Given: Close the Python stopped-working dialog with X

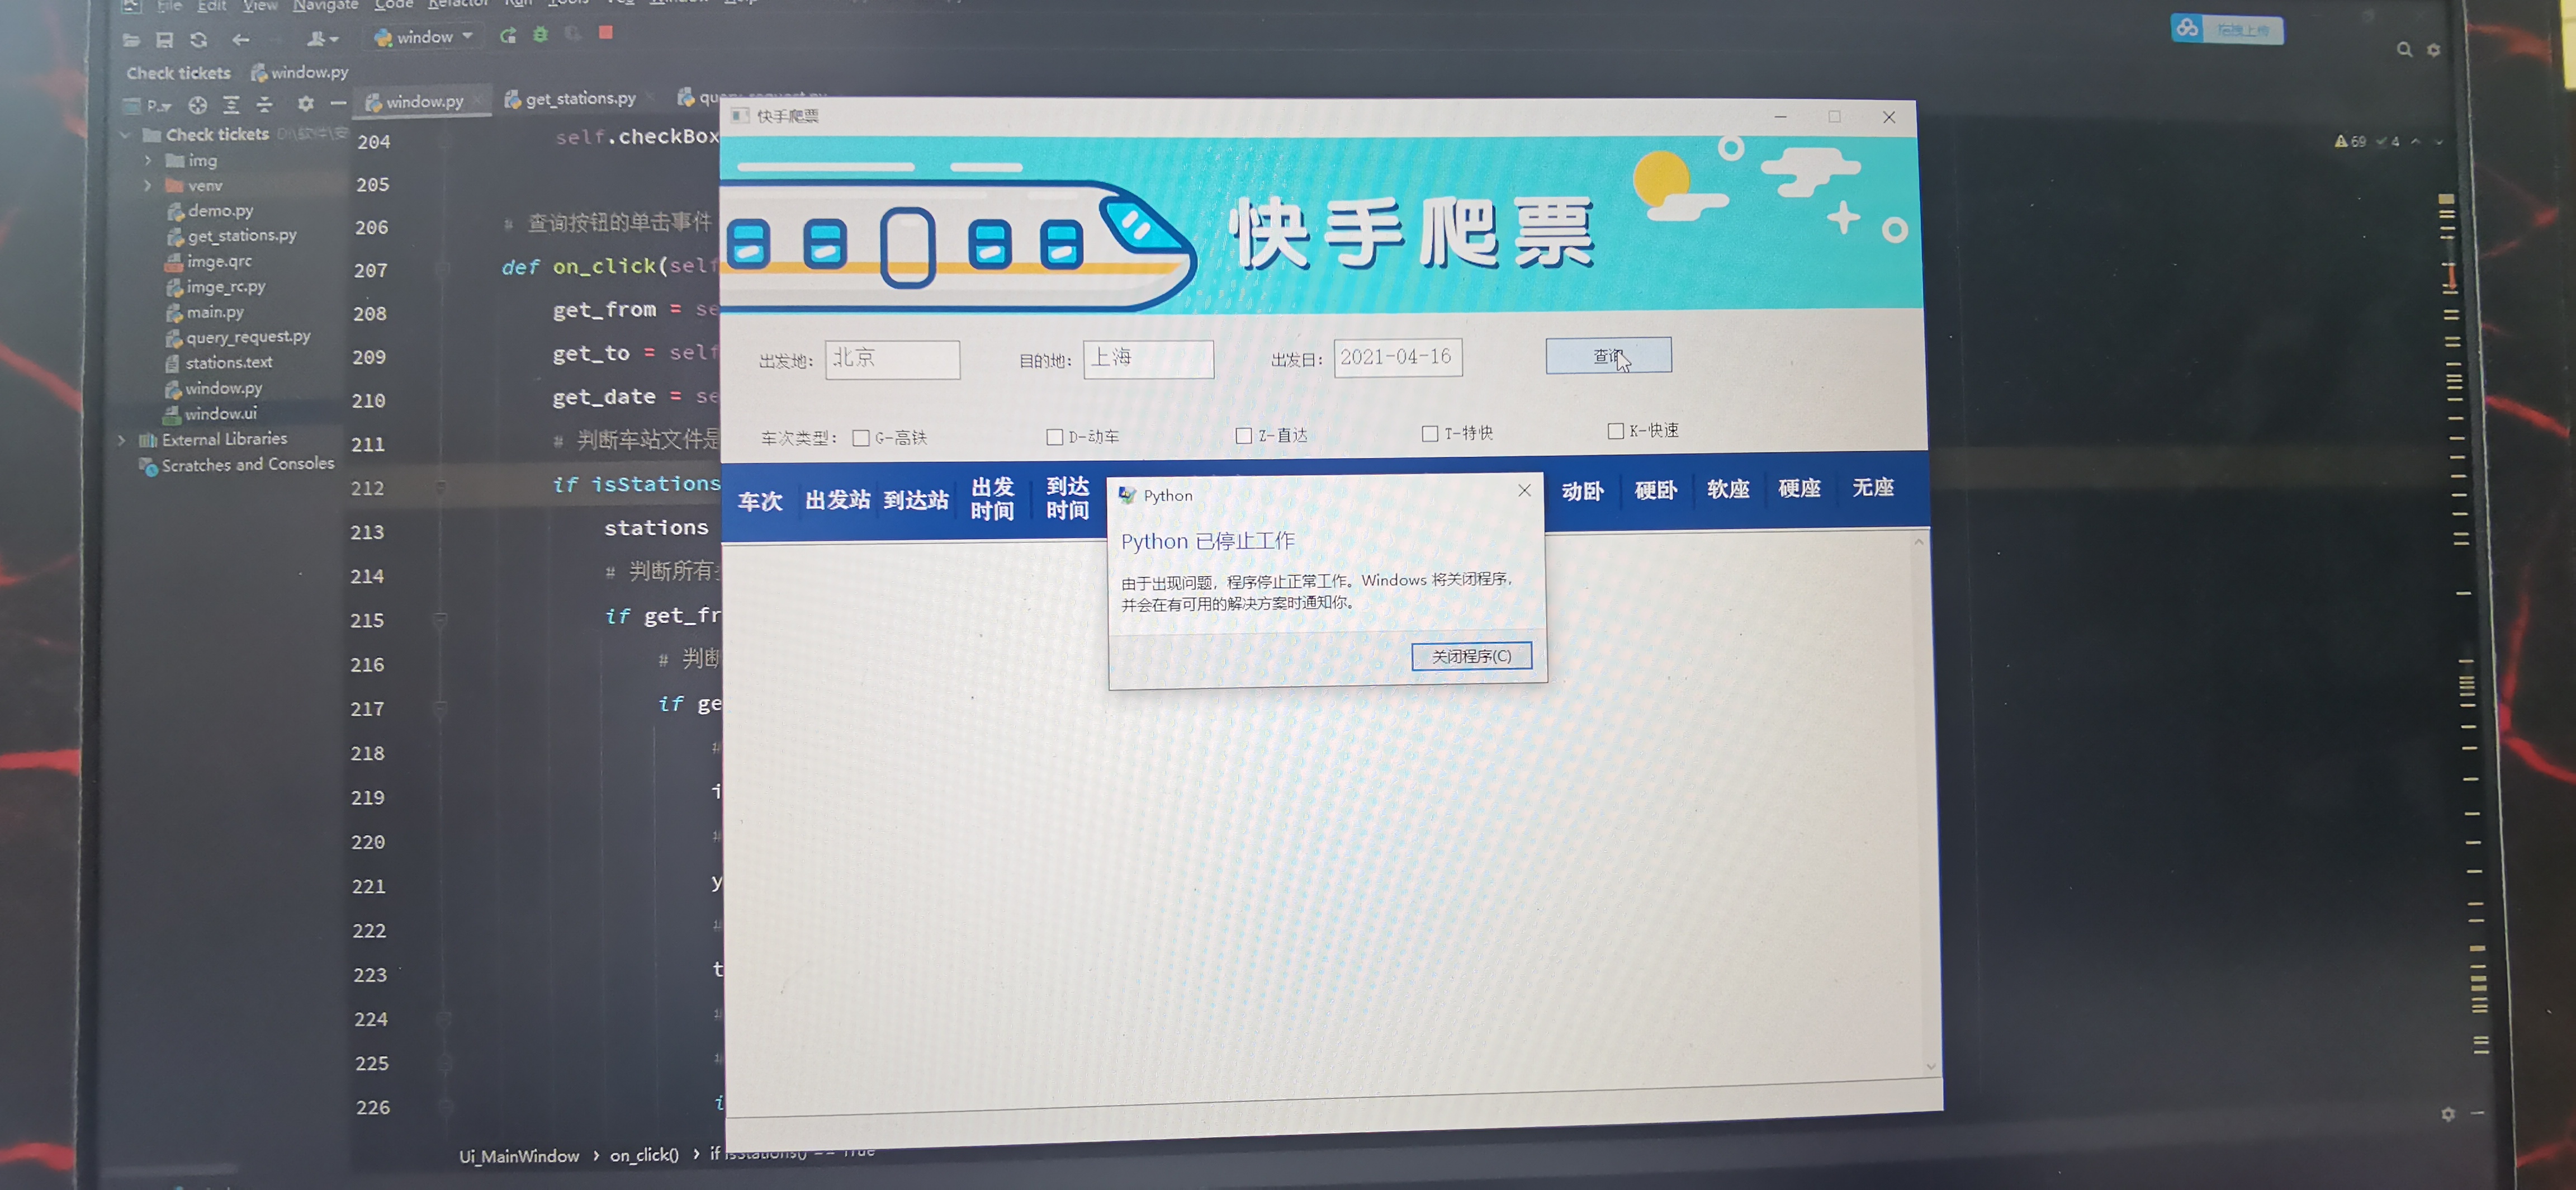Looking at the screenshot, I should point(1524,490).
